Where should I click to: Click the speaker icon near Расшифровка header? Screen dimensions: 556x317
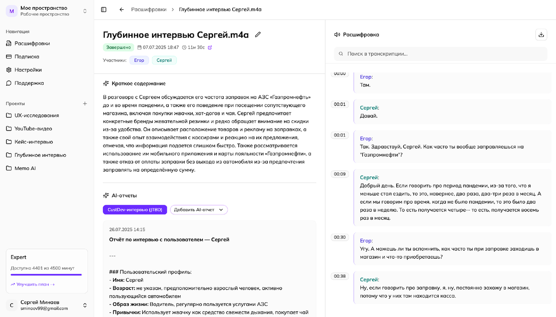337,34
